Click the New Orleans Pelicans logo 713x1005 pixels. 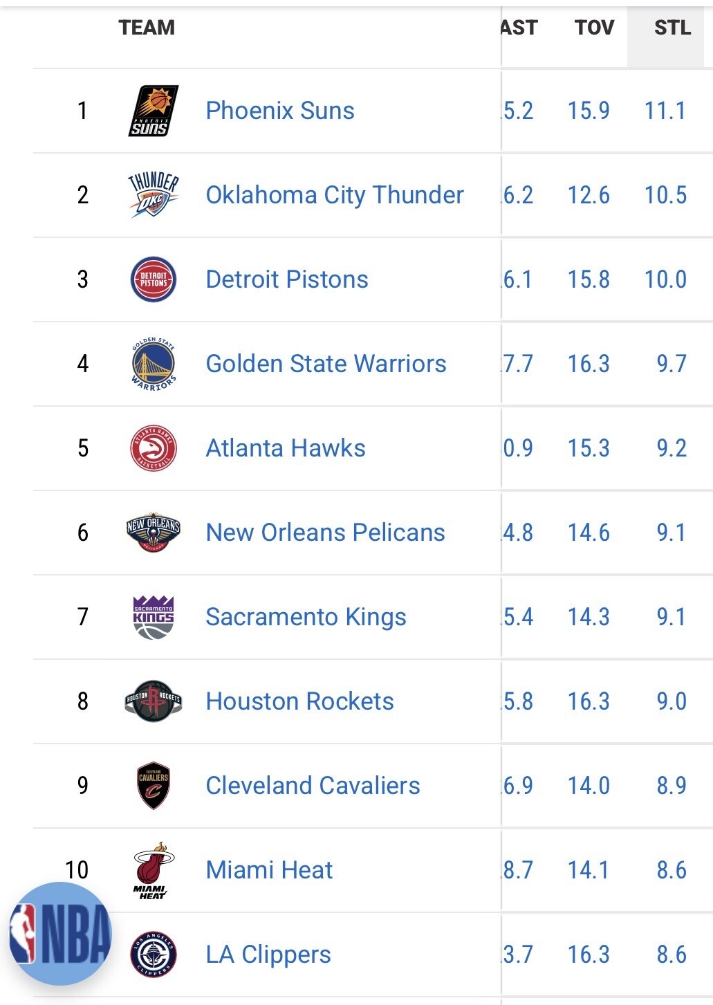pos(153,533)
